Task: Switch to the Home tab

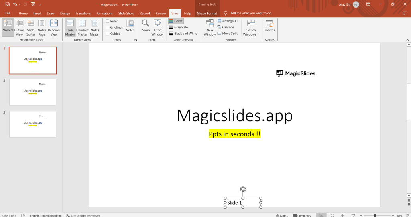Action: [x=23, y=13]
